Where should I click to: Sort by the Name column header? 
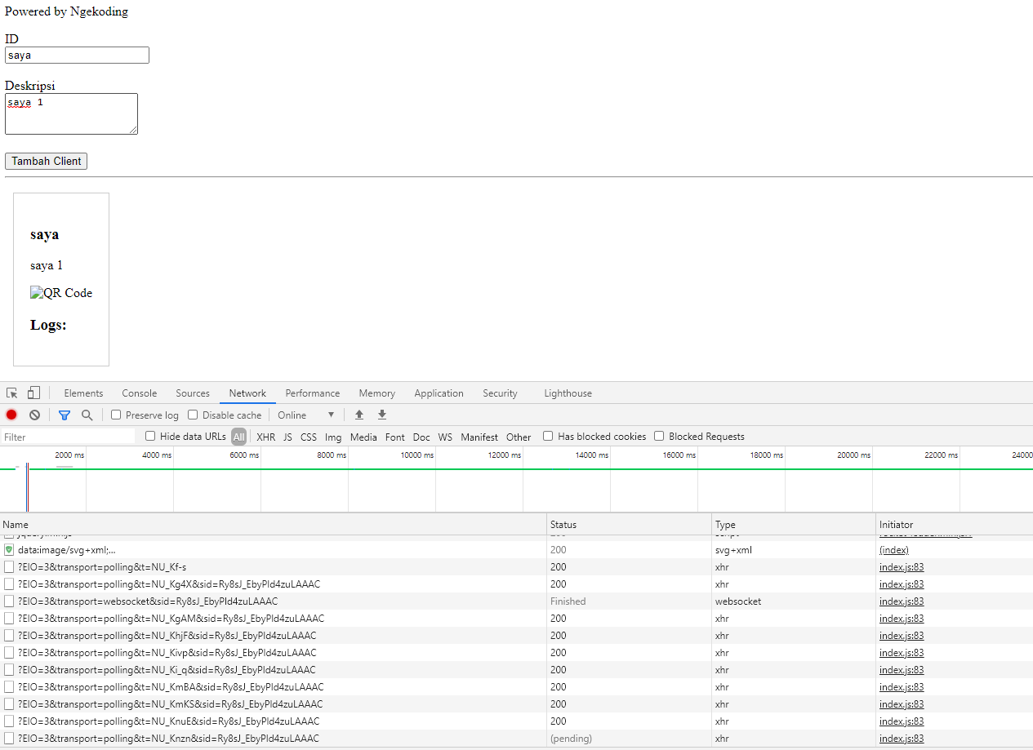click(x=273, y=525)
